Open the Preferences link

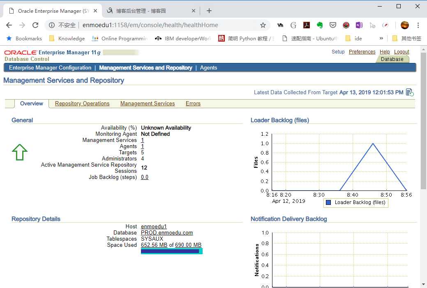click(362, 52)
